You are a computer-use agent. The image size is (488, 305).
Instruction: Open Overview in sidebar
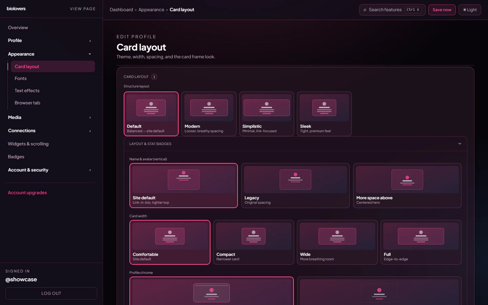pos(49,28)
